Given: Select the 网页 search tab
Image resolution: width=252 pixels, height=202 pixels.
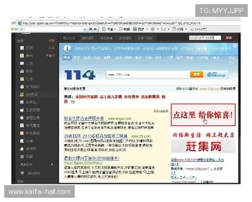Looking at the screenshot, I should [67, 58].
